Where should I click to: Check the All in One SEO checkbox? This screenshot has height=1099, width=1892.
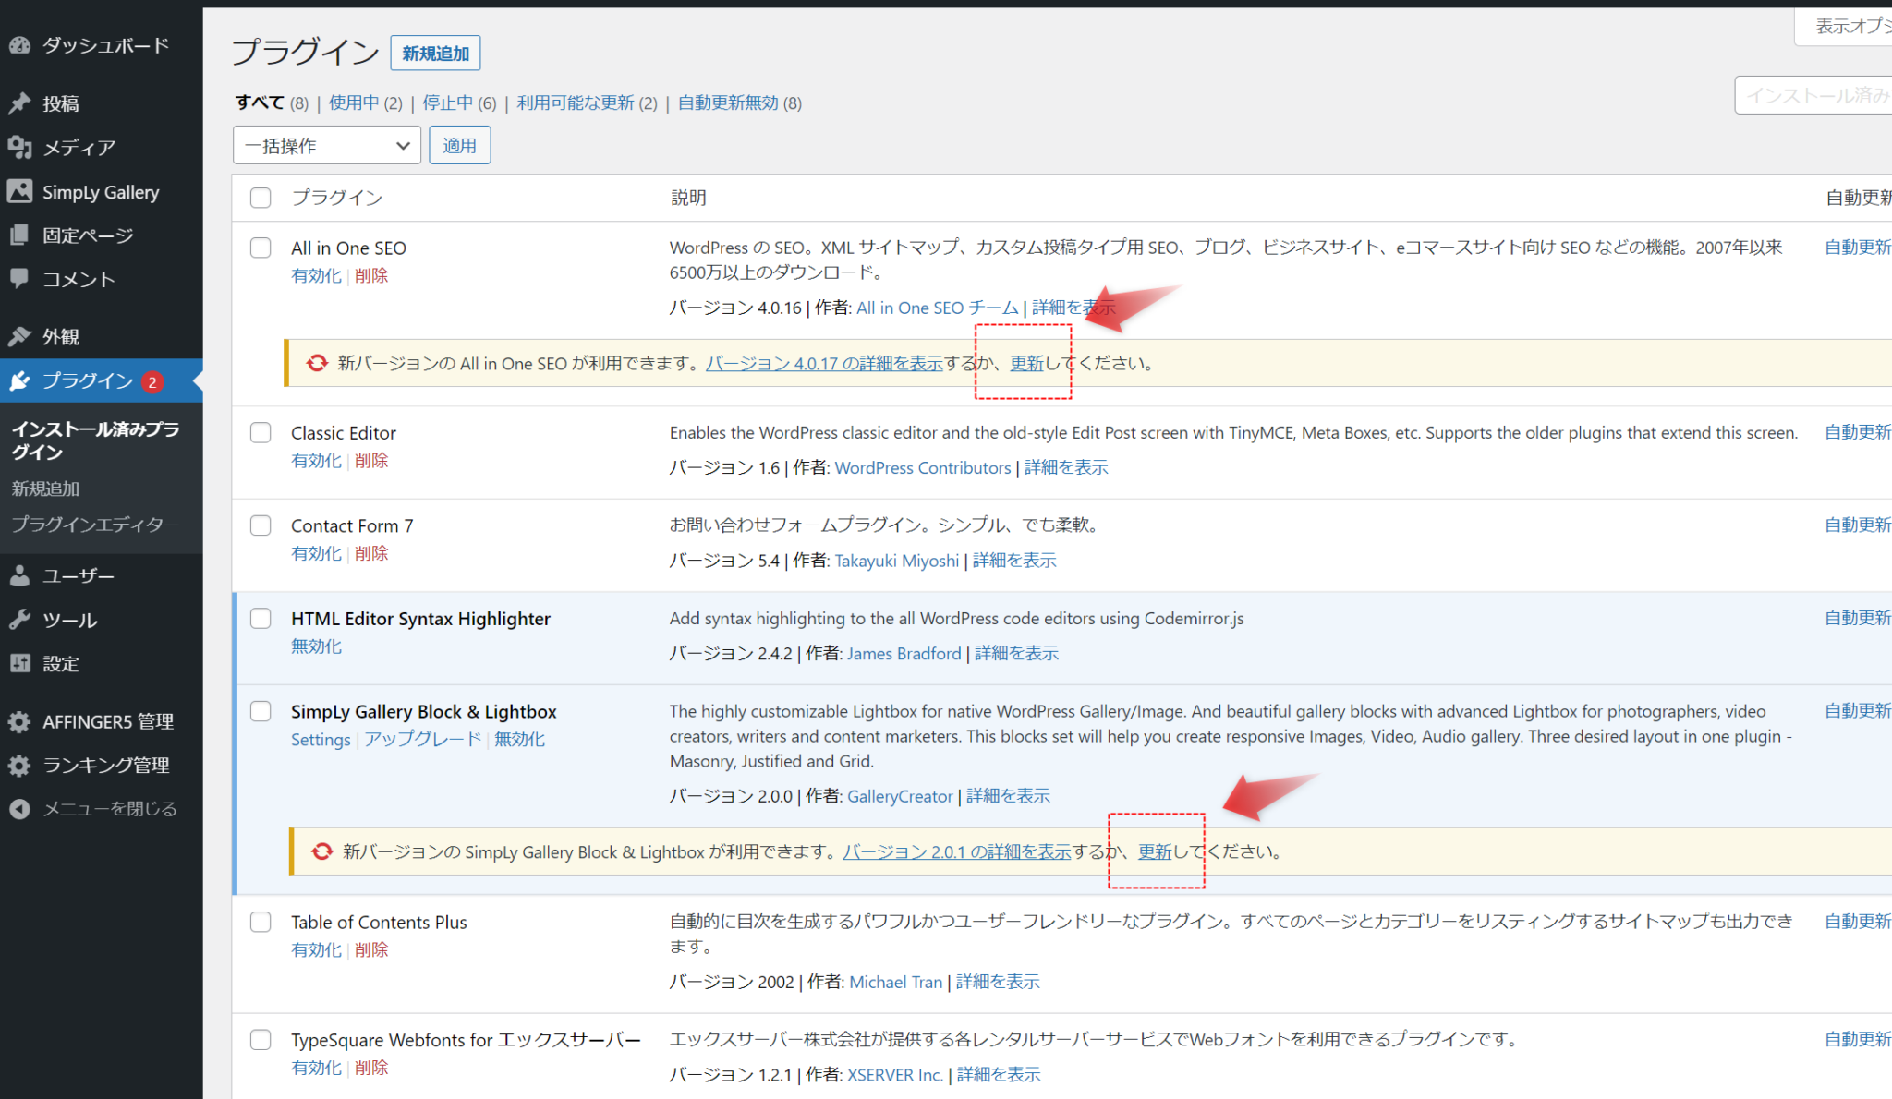coord(260,248)
